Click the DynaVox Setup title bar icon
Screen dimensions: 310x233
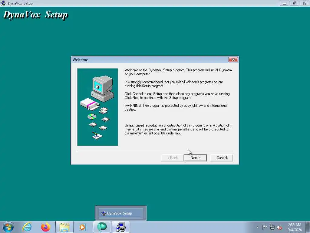coord(3,3)
